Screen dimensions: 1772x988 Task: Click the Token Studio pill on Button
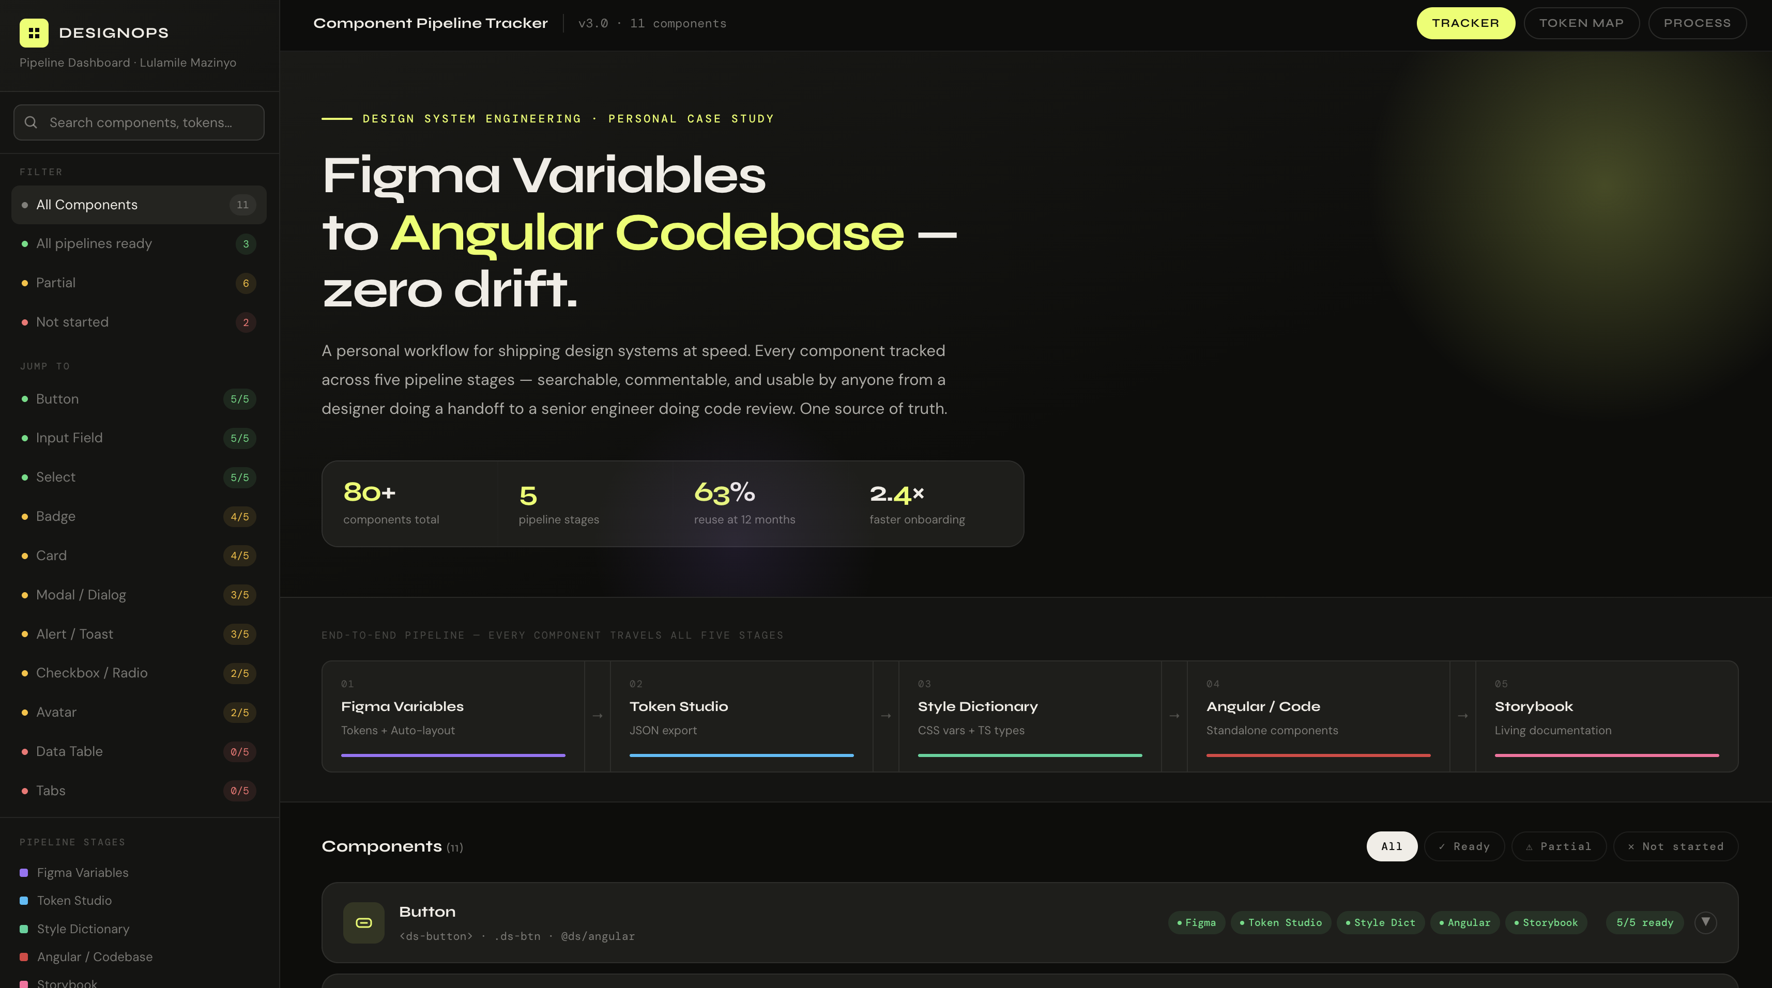point(1281,923)
